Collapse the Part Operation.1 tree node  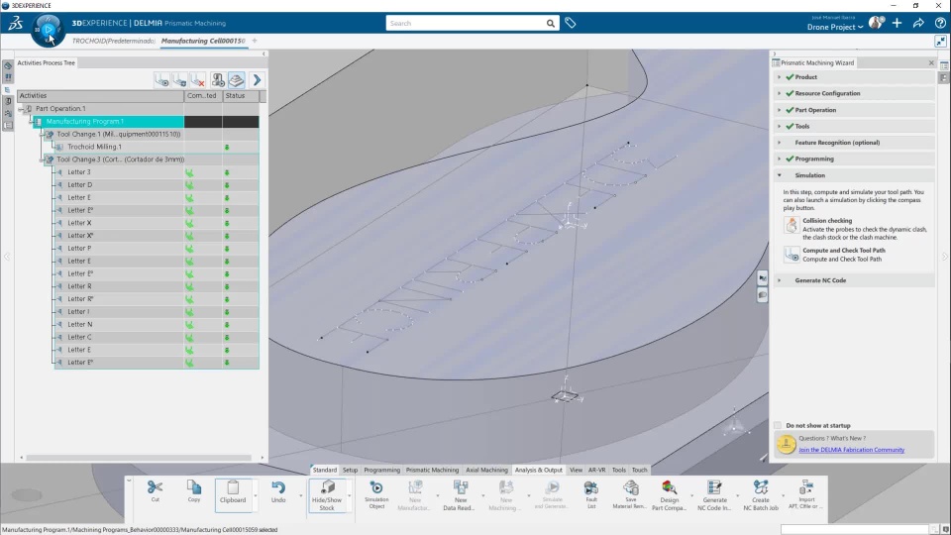point(21,109)
